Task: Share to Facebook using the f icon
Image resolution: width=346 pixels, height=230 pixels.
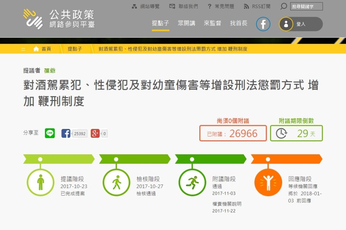Action: (x=66, y=133)
